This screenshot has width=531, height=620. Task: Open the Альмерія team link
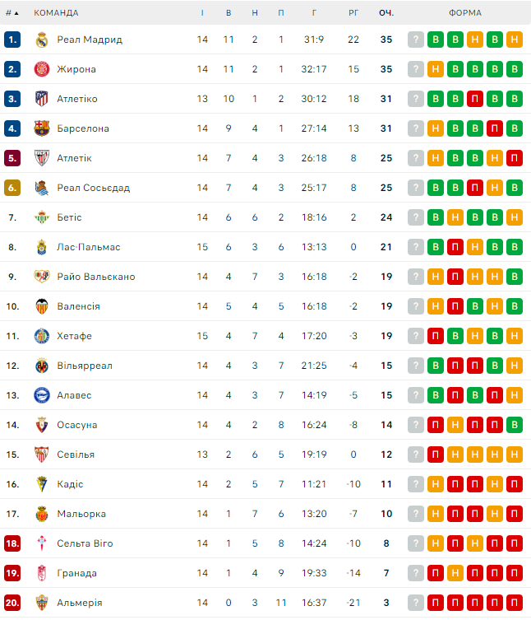[x=80, y=603]
